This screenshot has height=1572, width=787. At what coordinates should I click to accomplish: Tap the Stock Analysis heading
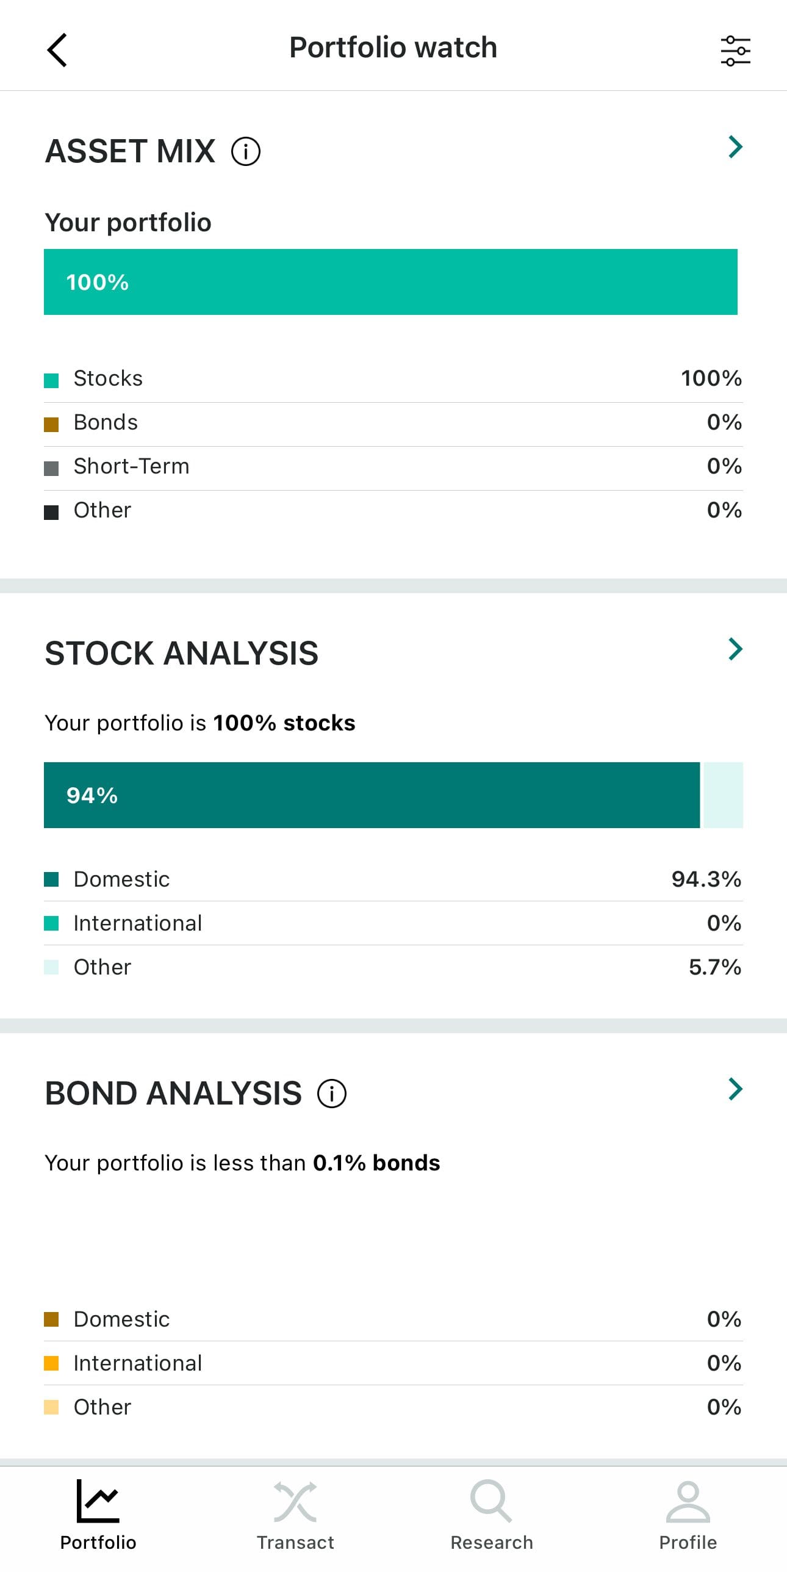click(x=182, y=654)
